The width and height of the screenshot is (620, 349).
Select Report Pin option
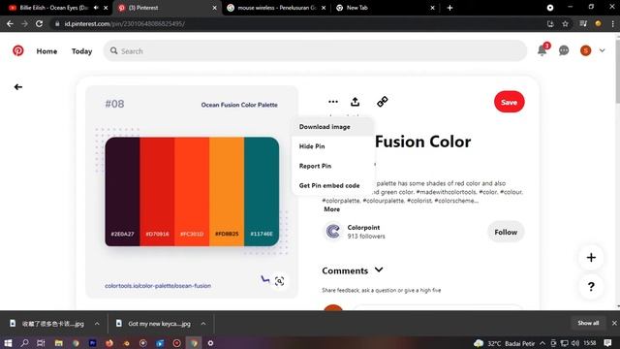coord(315,166)
